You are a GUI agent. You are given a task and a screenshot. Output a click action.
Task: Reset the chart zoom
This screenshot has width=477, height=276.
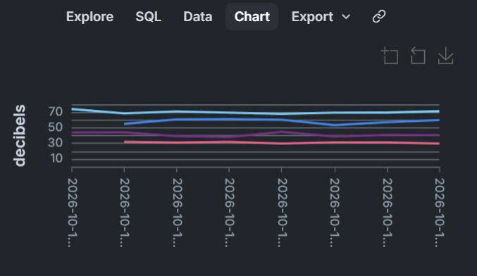(418, 56)
